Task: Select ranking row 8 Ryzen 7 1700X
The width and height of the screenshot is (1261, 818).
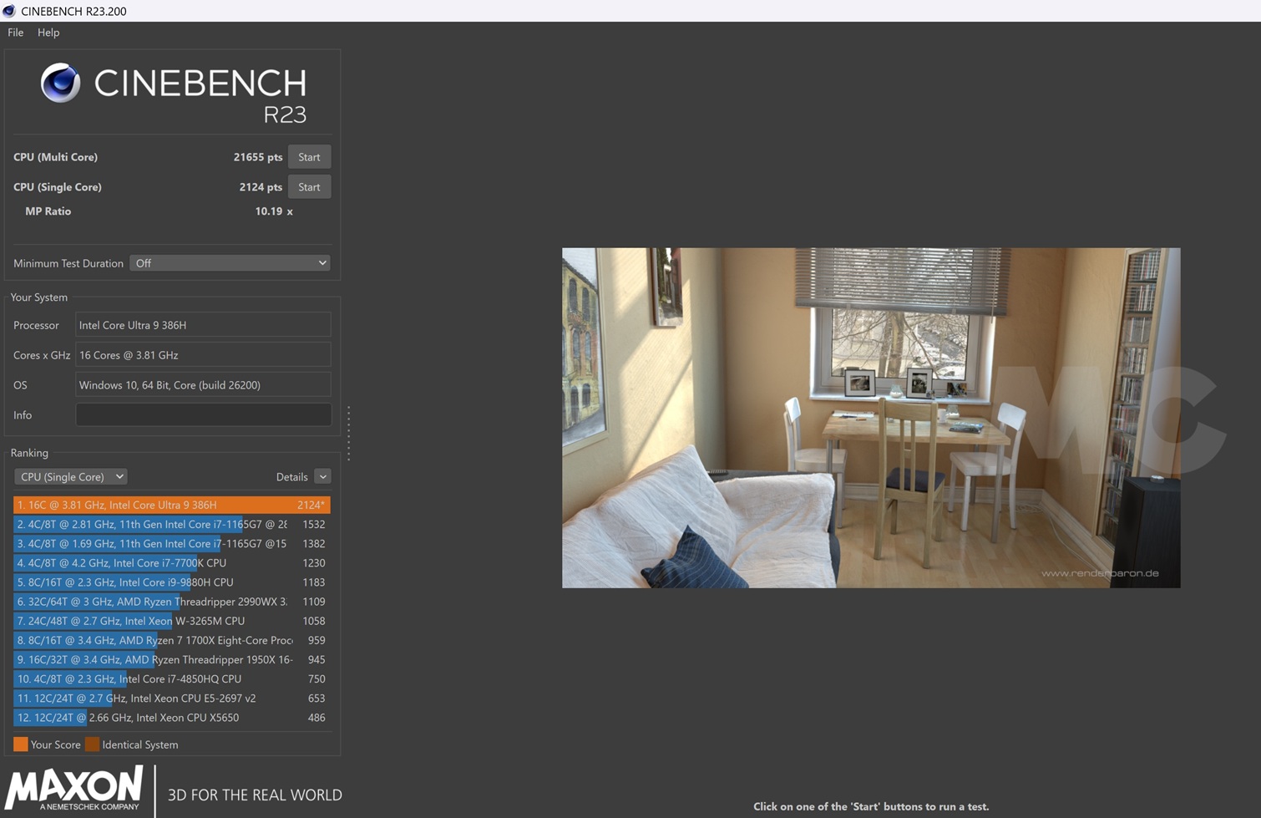Action: (172, 640)
